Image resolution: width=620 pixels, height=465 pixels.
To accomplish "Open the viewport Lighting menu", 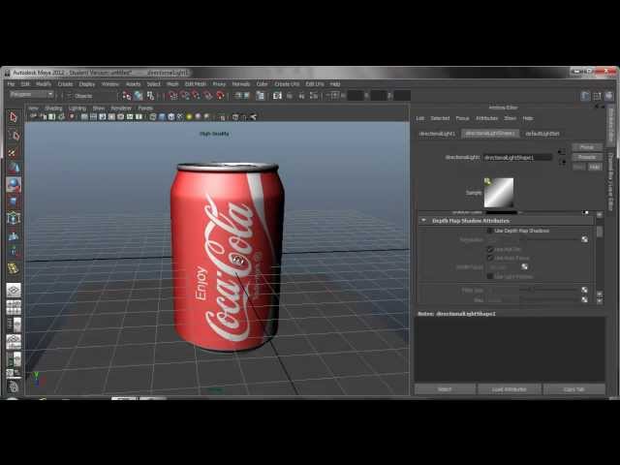I will click(77, 108).
